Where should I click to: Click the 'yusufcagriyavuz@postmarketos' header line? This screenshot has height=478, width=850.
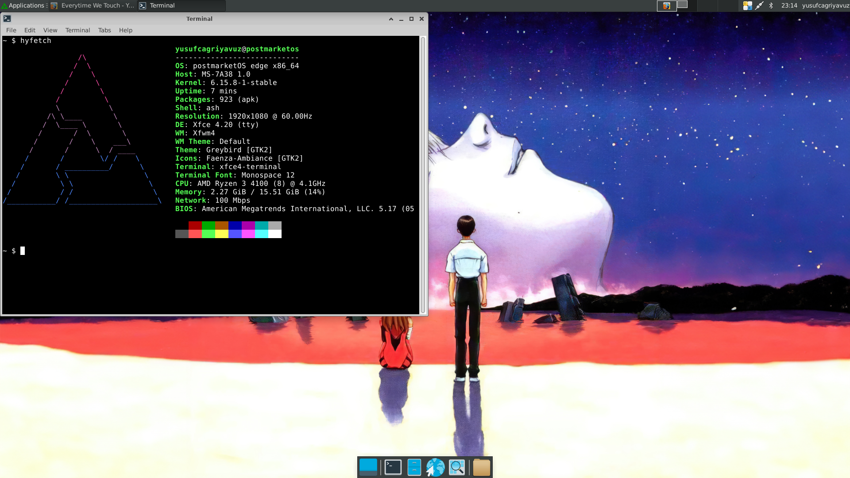pos(237,49)
